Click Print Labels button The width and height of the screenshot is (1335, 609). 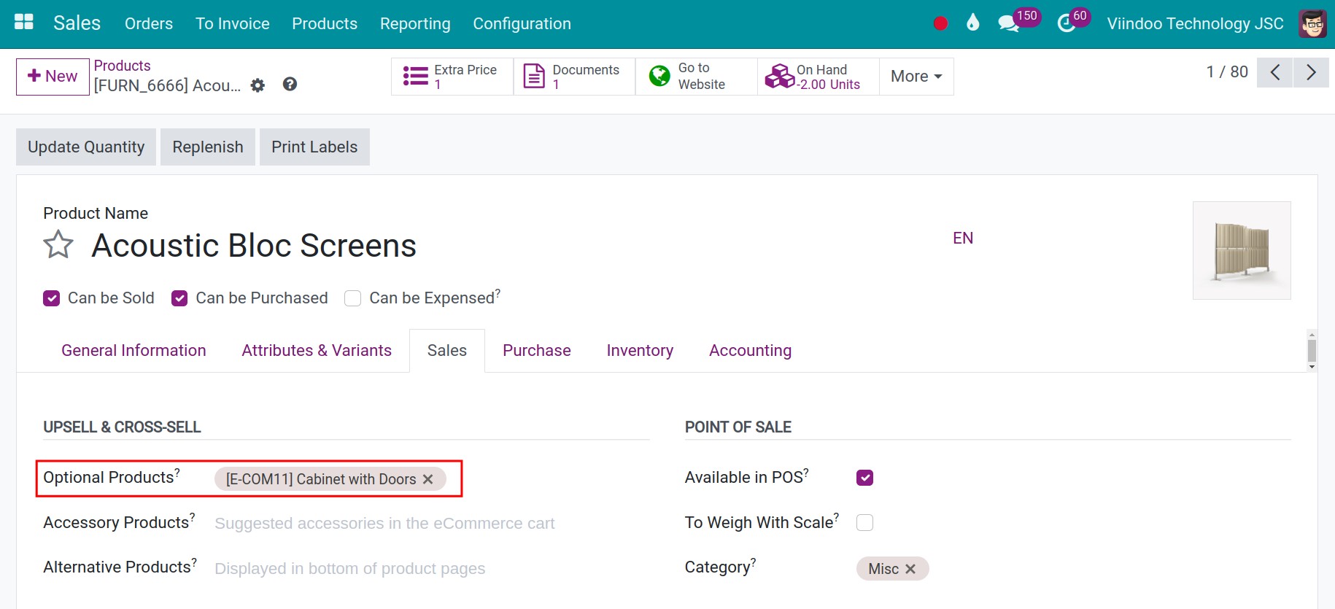pyautogui.click(x=314, y=147)
